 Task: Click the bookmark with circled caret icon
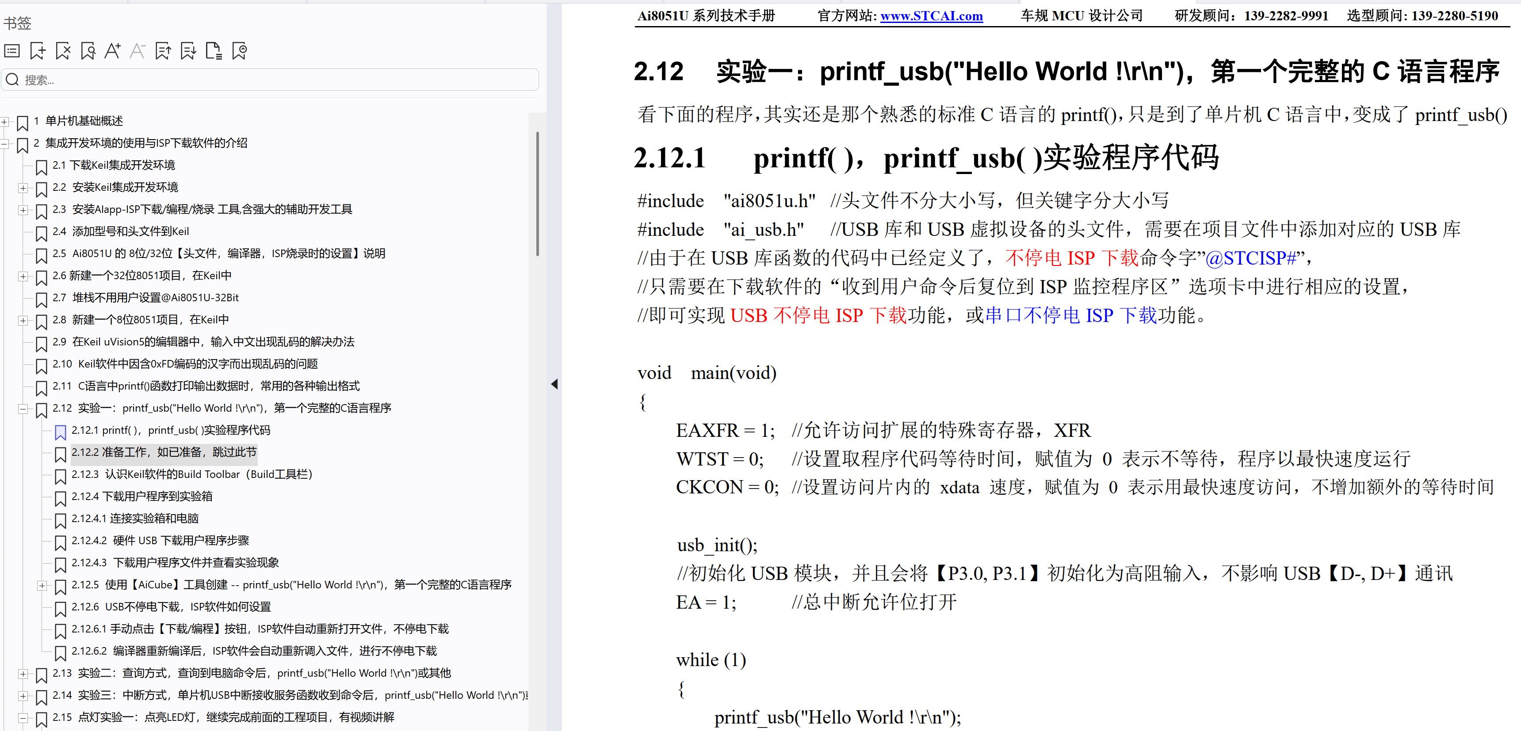[x=239, y=51]
